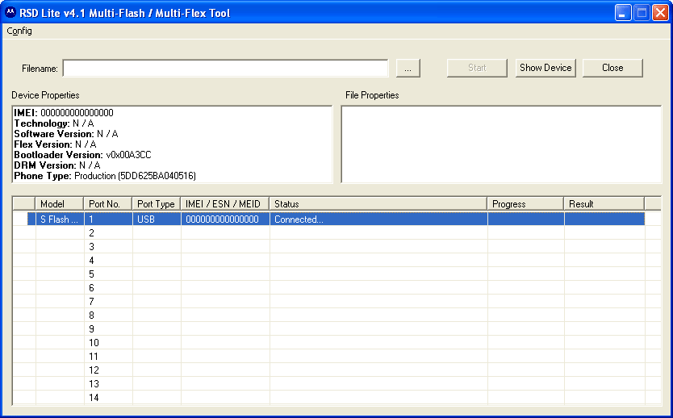Open the Config menu
The width and height of the screenshot is (673, 418).
(x=19, y=31)
